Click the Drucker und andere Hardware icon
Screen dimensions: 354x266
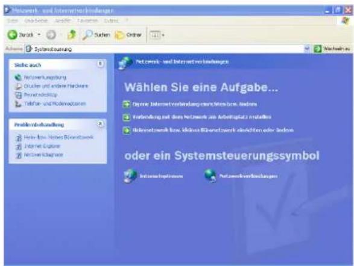click(x=18, y=86)
